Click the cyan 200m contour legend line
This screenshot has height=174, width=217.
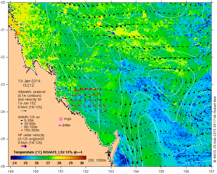click(x=93, y=163)
